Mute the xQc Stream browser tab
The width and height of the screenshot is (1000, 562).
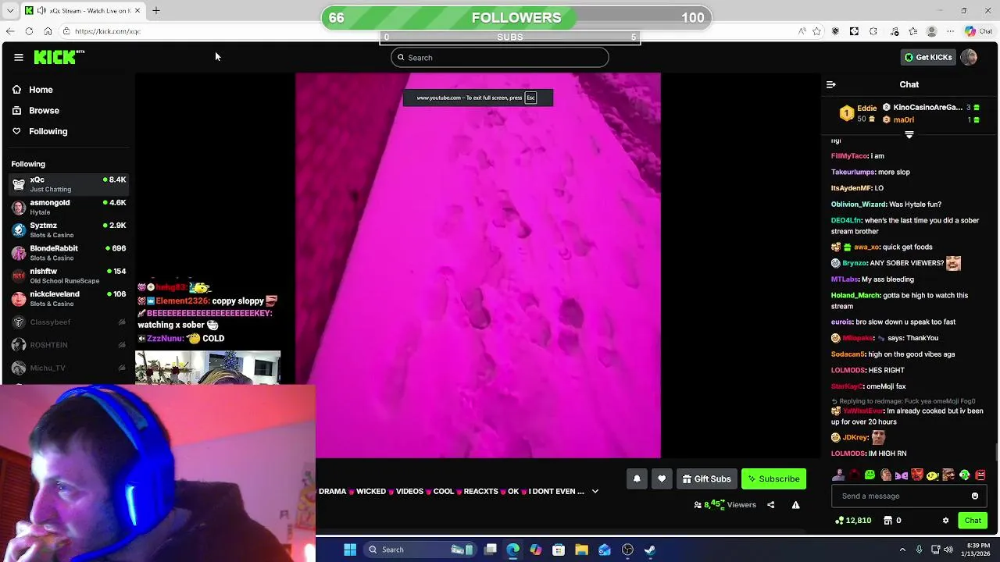pyautogui.click(x=42, y=10)
